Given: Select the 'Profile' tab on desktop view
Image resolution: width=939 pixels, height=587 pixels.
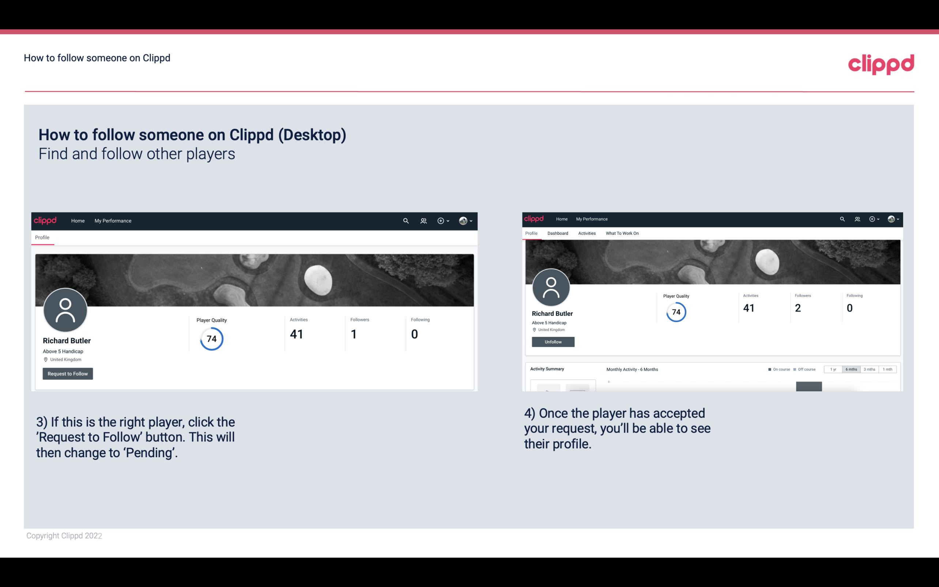Looking at the screenshot, I should click(42, 237).
